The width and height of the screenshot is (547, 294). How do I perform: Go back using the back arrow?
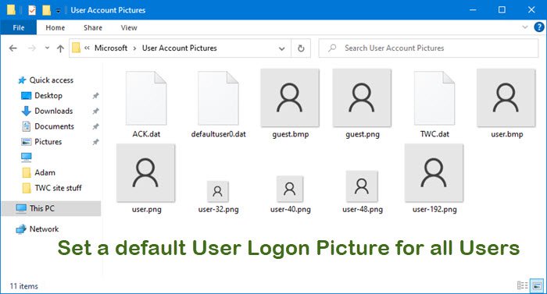[x=13, y=48]
